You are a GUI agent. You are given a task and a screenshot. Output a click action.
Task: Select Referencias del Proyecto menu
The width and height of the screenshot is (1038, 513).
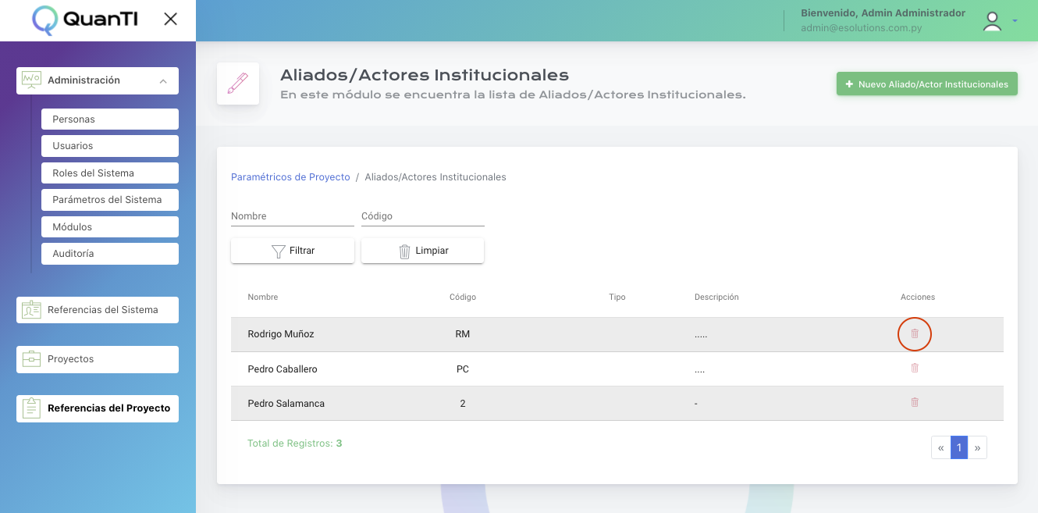click(98, 408)
